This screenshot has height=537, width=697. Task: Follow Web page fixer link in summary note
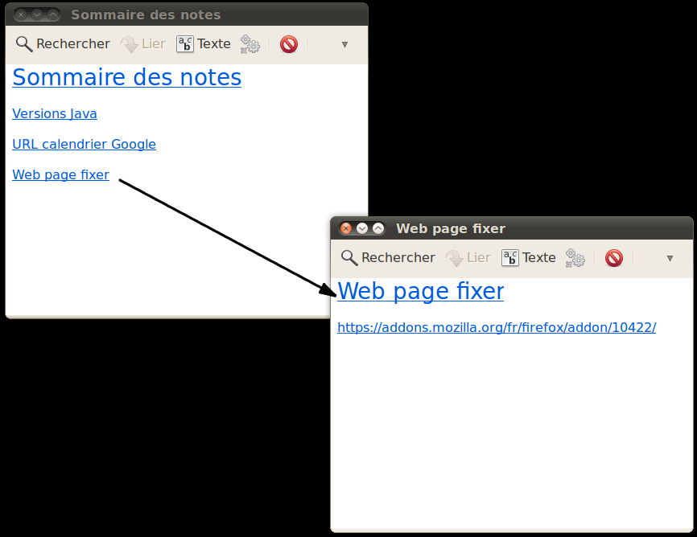(60, 175)
